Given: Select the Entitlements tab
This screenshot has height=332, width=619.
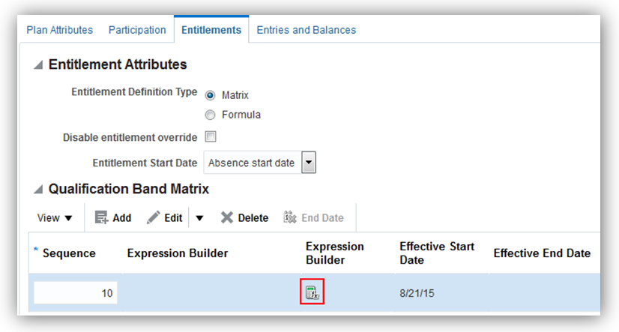Looking at the screenshot, I should pyautogui.click(x=211, y=30).
